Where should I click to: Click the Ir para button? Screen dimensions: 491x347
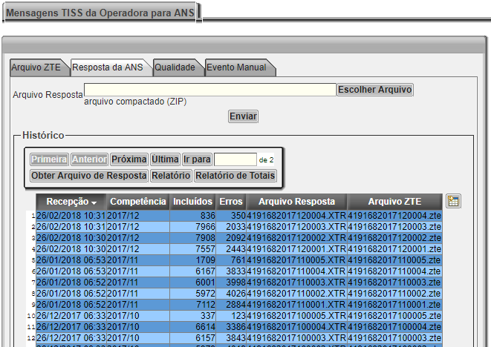coord(197,159)
